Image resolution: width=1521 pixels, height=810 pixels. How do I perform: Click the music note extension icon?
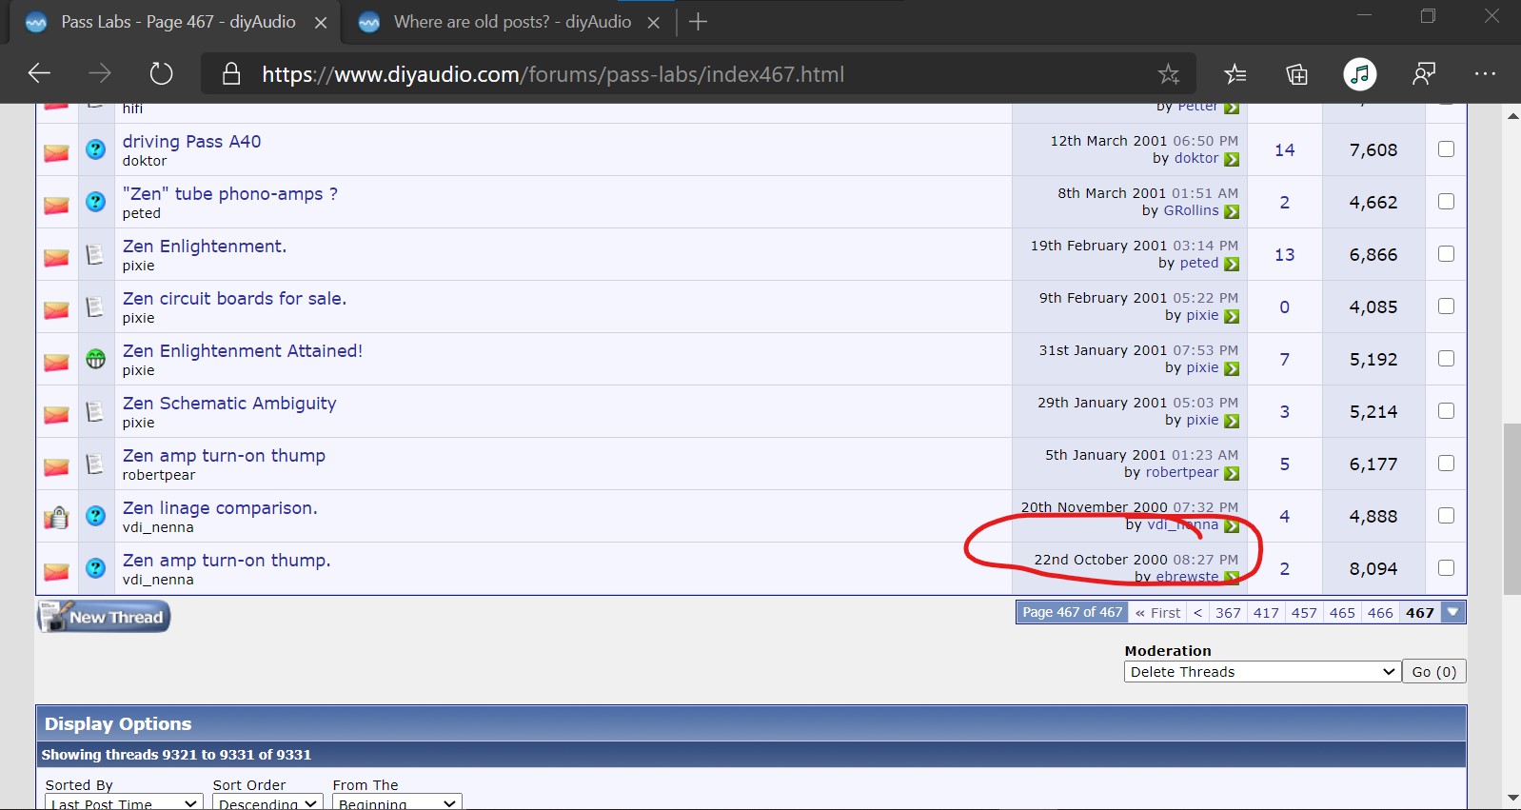(x=1360, y=74)
